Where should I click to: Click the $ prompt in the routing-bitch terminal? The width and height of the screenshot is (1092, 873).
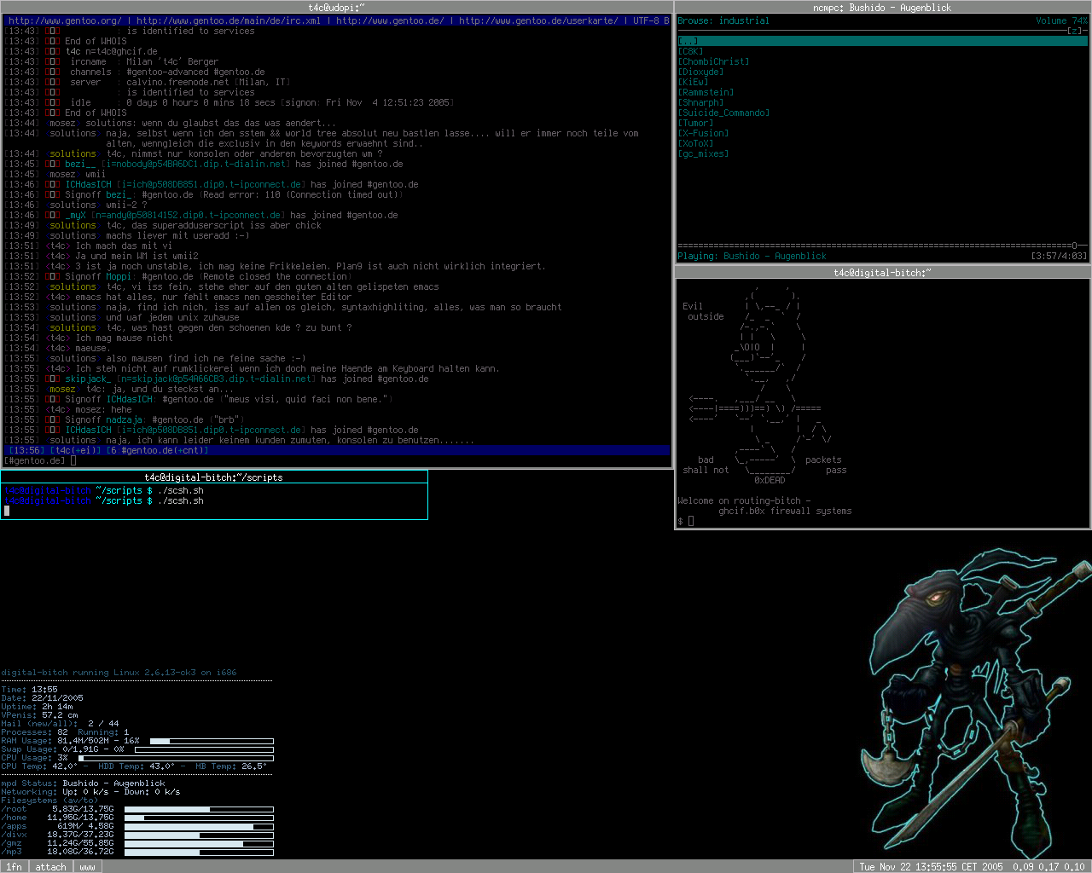click(x=680, y=521)
